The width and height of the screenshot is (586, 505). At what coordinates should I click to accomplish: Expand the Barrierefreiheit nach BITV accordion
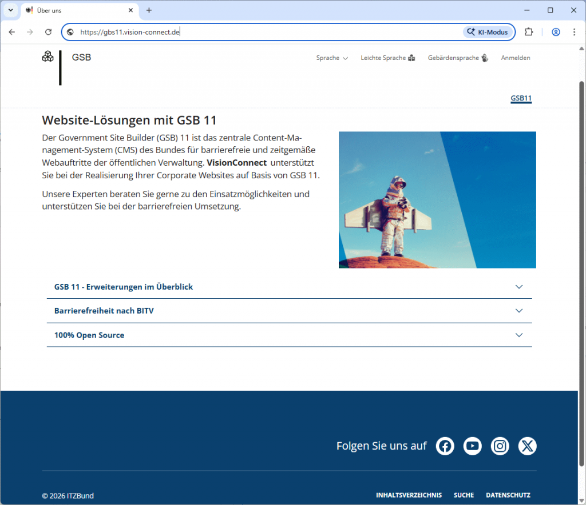point(290,311)
